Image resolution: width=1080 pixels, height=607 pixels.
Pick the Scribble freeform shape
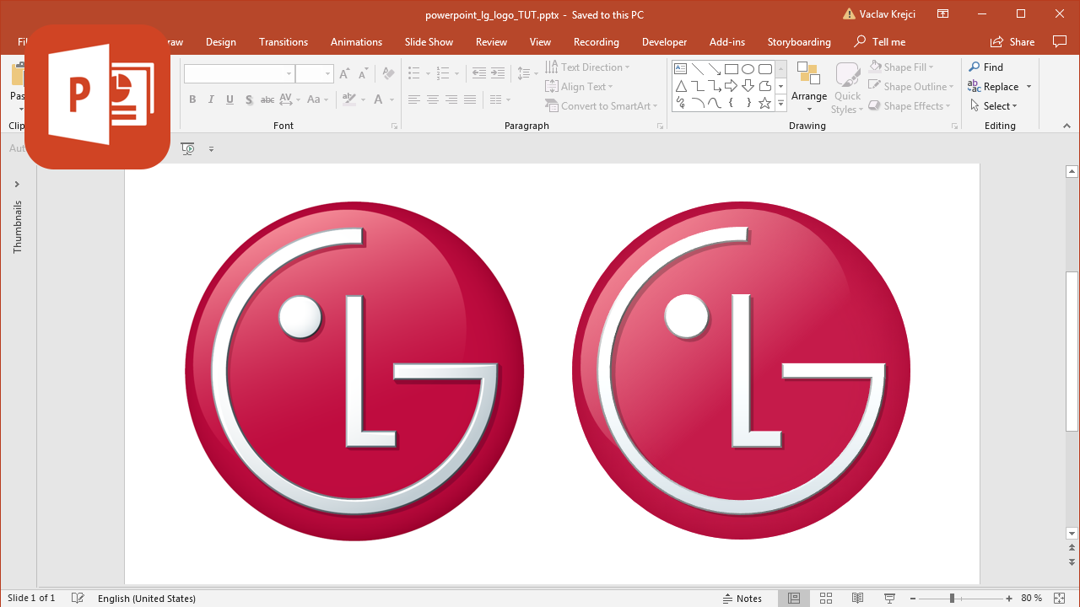click(680, 103)
